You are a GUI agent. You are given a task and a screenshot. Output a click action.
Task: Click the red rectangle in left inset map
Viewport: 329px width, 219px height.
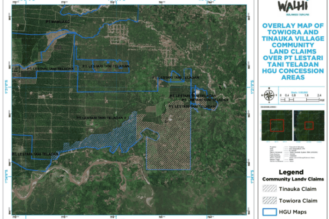277,125
